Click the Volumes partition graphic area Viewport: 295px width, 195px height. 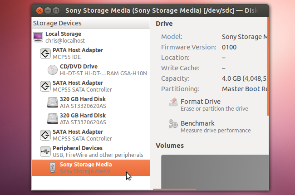coord(213,171)
